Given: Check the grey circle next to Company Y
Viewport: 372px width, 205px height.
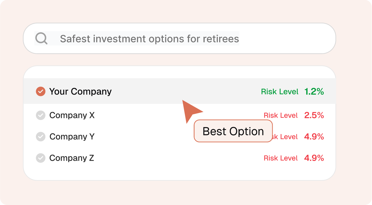Looking at the screenshot, I should (x=41, y=137).
